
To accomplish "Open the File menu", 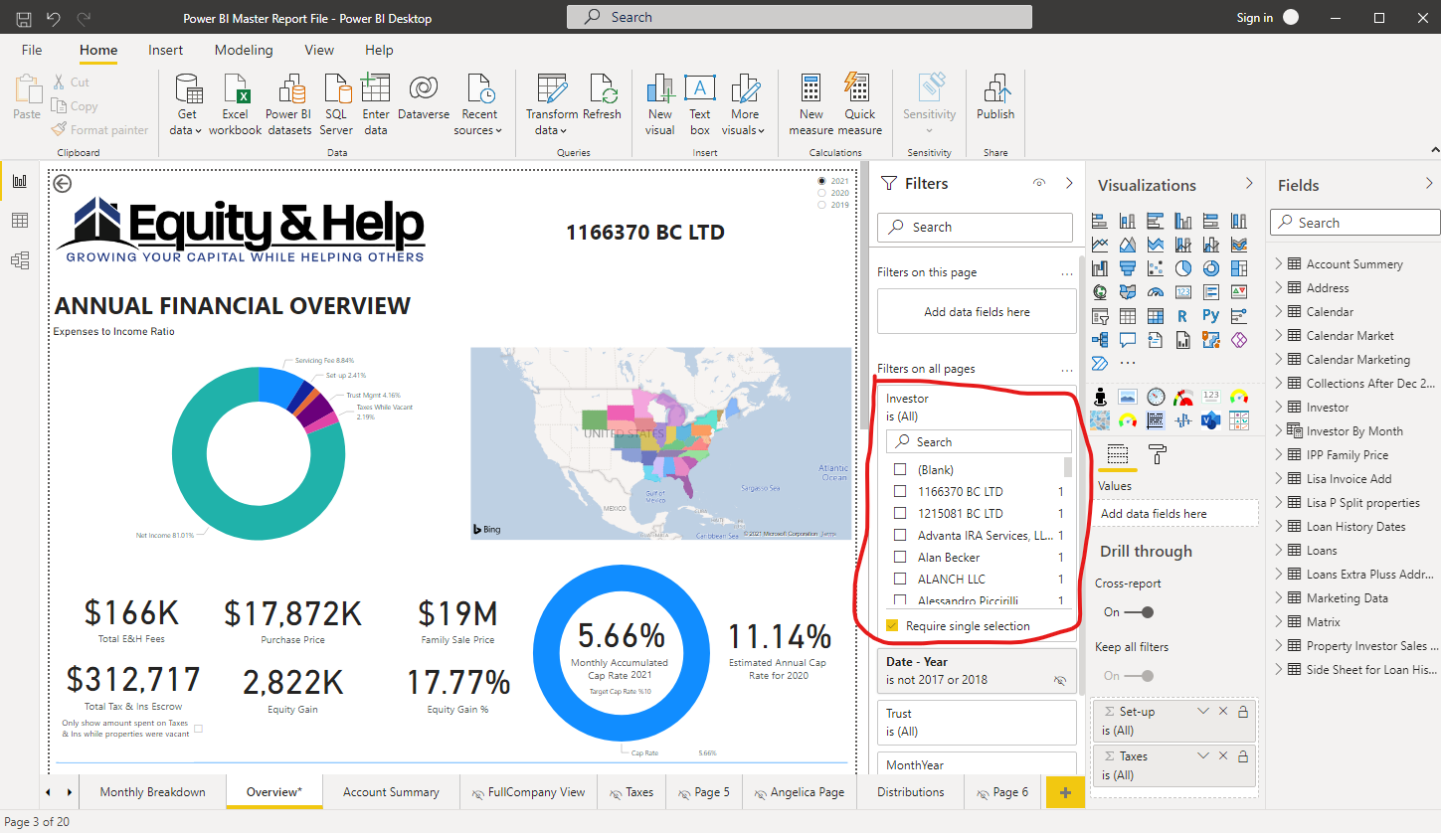I will tap(32, 50).
